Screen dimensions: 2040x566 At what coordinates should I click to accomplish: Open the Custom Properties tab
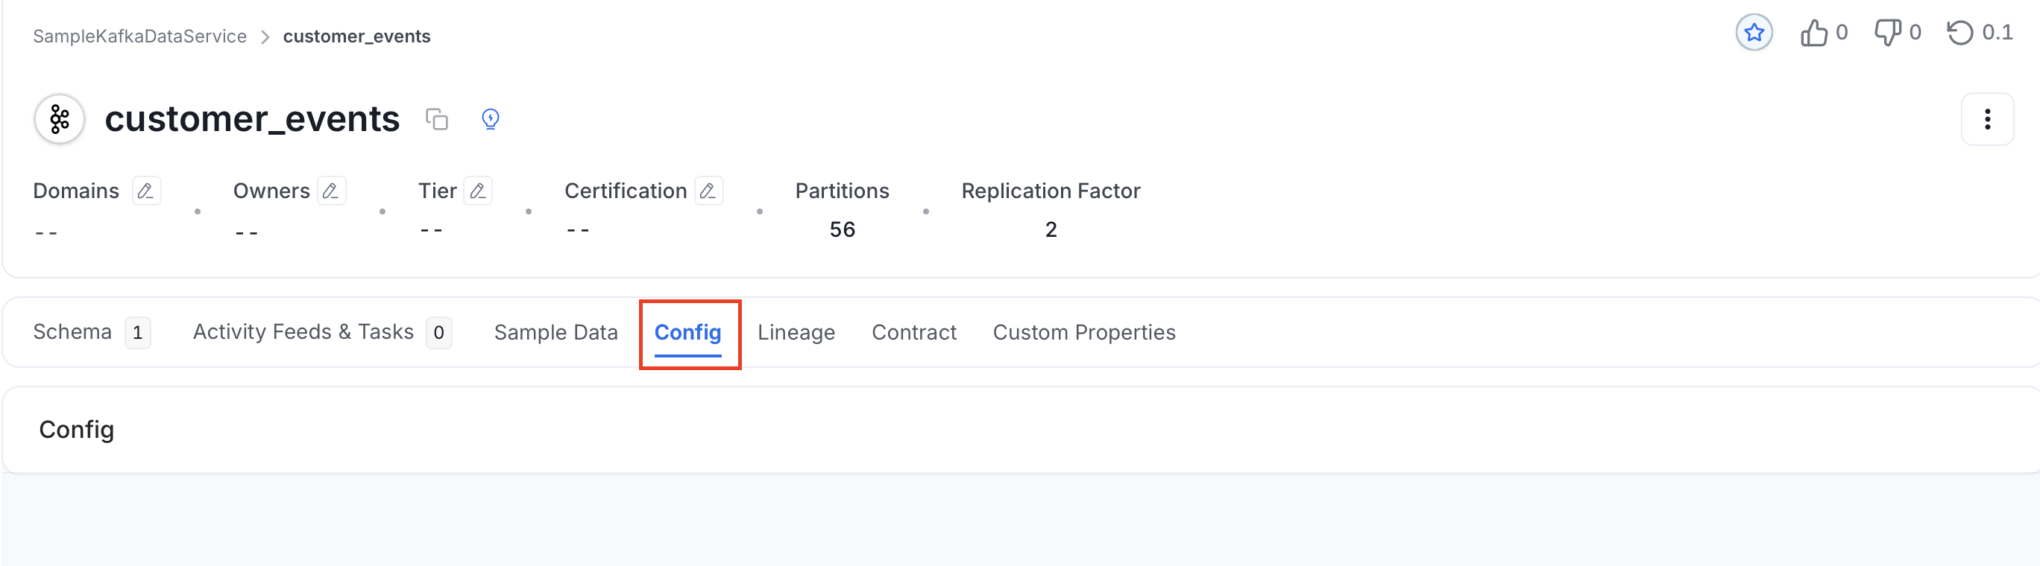click(x=1084, y=333)
